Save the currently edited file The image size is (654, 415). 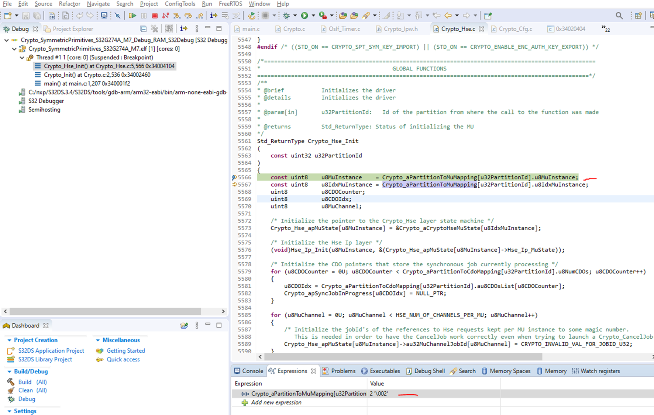click(25, 15)
